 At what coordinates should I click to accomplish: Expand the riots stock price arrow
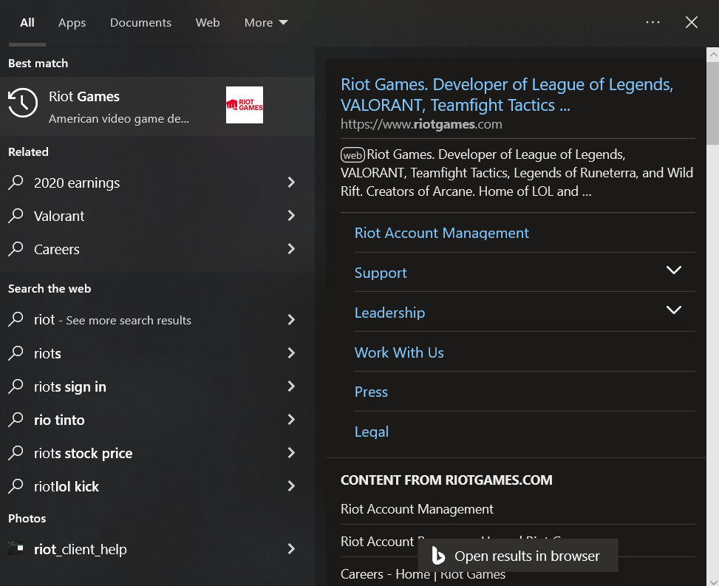point(291,452)
